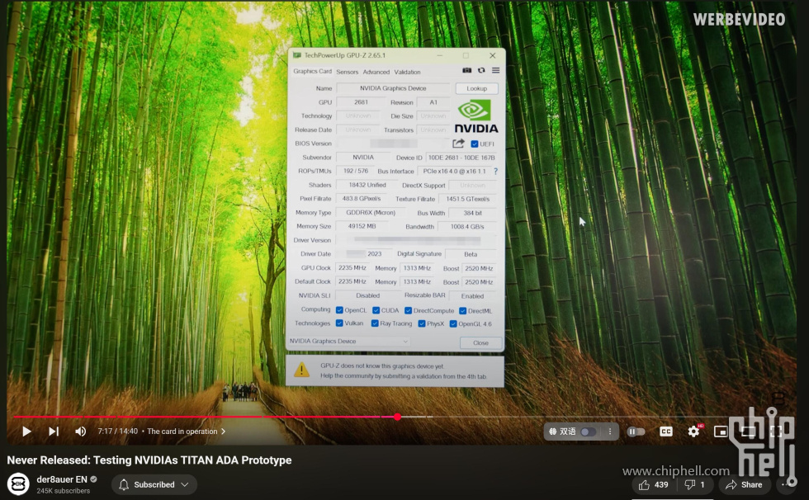
Task: Open the GPU-Z hamburger menu
Action: click(x=496, y=71)
